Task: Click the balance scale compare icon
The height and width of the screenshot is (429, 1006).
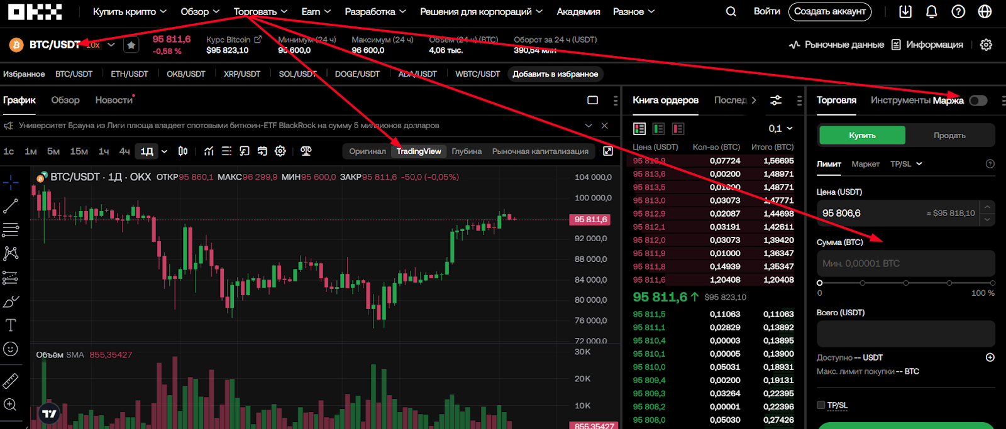Action: coord(306,151)
